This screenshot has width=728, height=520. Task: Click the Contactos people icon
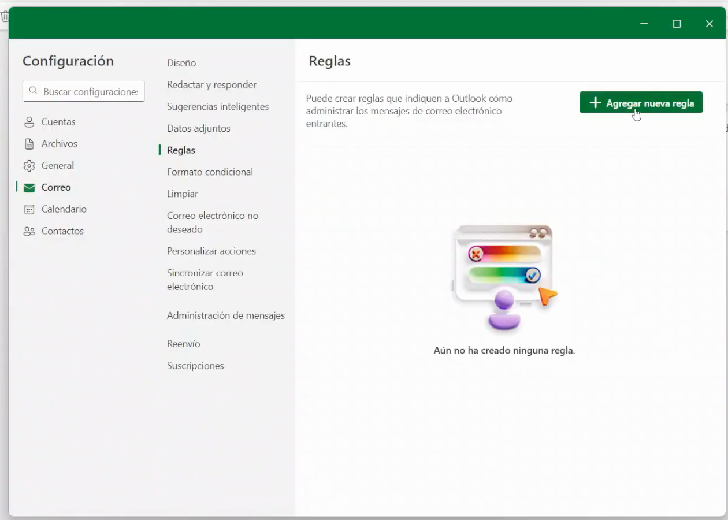(29, 231)
